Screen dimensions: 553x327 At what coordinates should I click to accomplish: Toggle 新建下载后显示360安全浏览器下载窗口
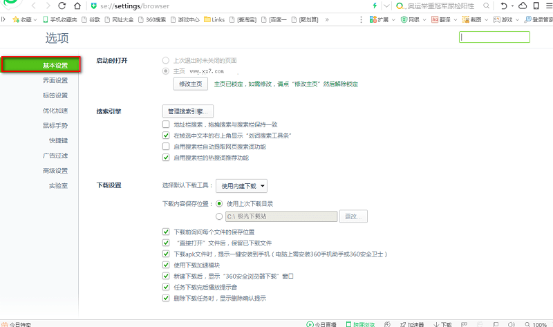166,276
